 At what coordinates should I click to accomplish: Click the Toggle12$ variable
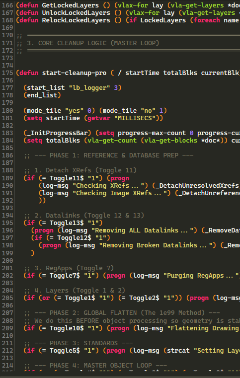coord(74,238)
